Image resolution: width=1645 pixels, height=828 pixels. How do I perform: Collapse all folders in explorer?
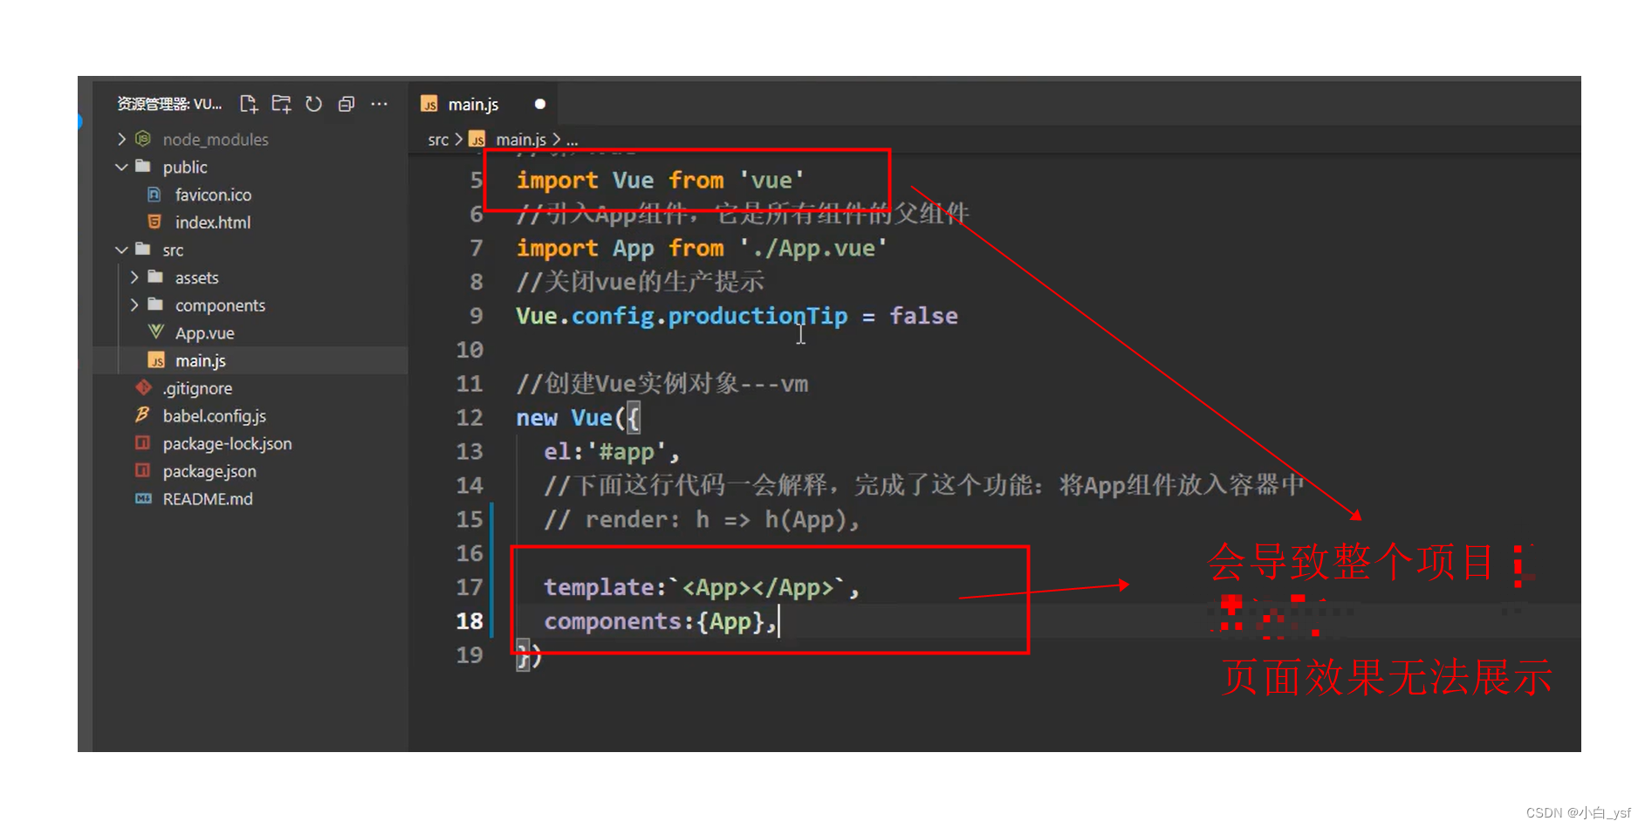(346, 104)
